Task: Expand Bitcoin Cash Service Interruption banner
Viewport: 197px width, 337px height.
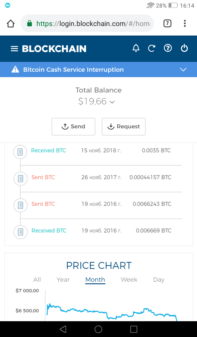Action: point(183,69)
